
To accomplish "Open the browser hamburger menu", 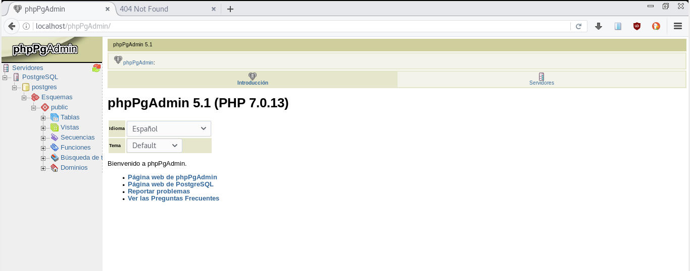I will coord(678,26).
